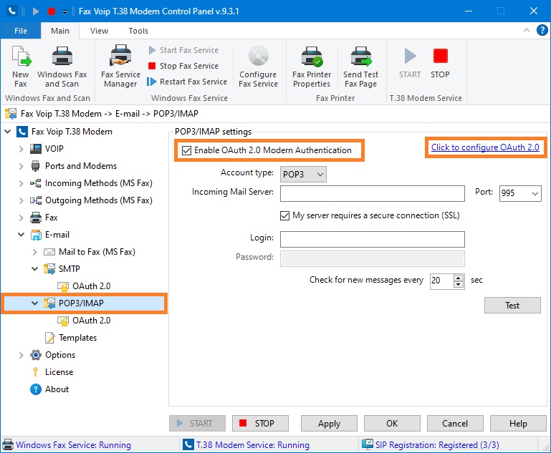The image size is (551, 453).
Task: Open the Account type dropdown
Action: click(303, 175)
